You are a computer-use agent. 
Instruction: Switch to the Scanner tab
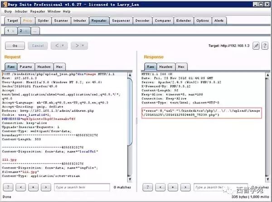(61, 21)
